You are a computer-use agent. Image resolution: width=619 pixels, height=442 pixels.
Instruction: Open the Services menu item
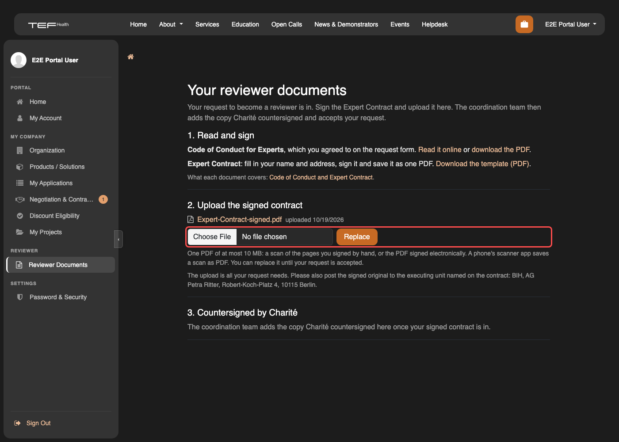click(x=207, y=24)
